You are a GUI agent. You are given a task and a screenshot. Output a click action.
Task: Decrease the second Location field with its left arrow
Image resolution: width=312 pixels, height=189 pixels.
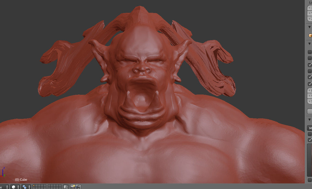pyautogui.click(x=310, y=13)
